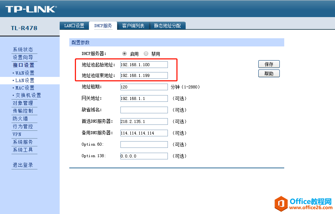Switch to the LAN口设置 tab
The height and width of the screenshot is (214, 335).
click(74, 26)
